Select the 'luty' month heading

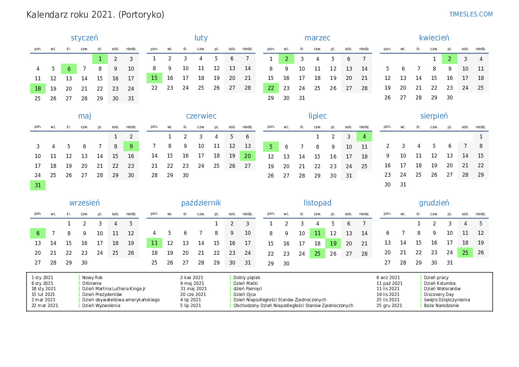coord(201,38)
